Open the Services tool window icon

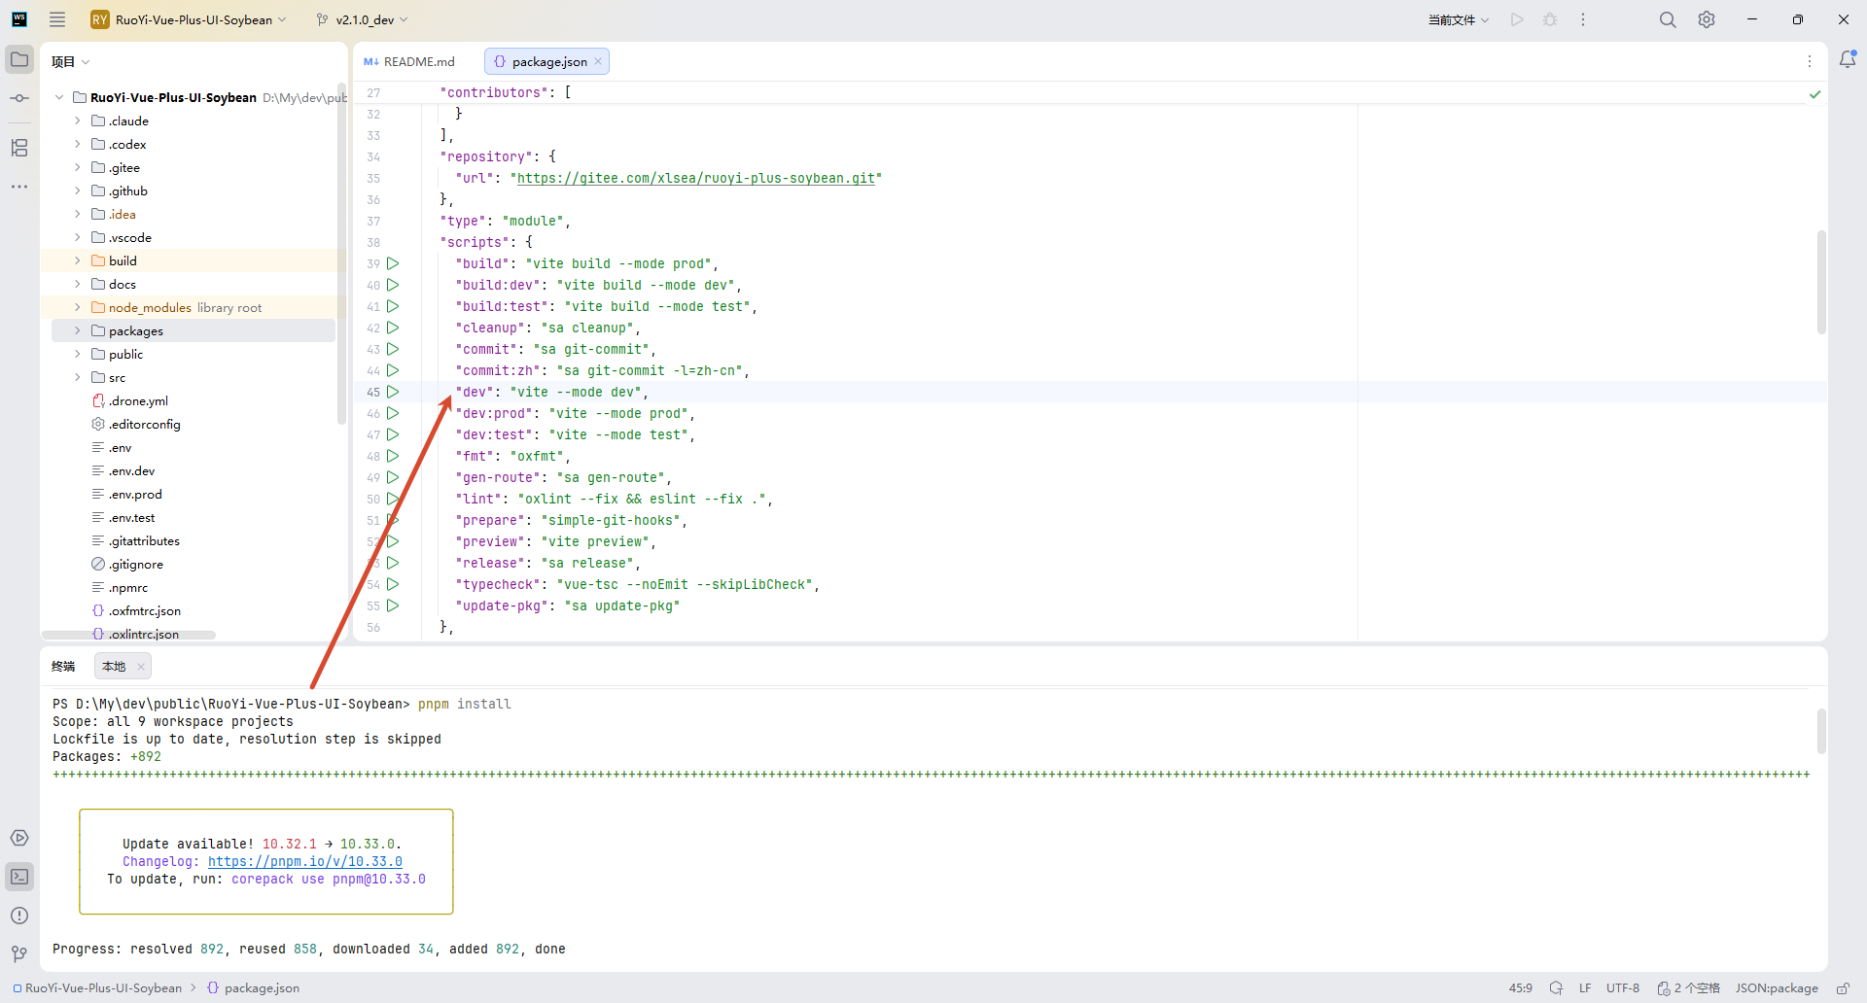(x=19, y=838)
